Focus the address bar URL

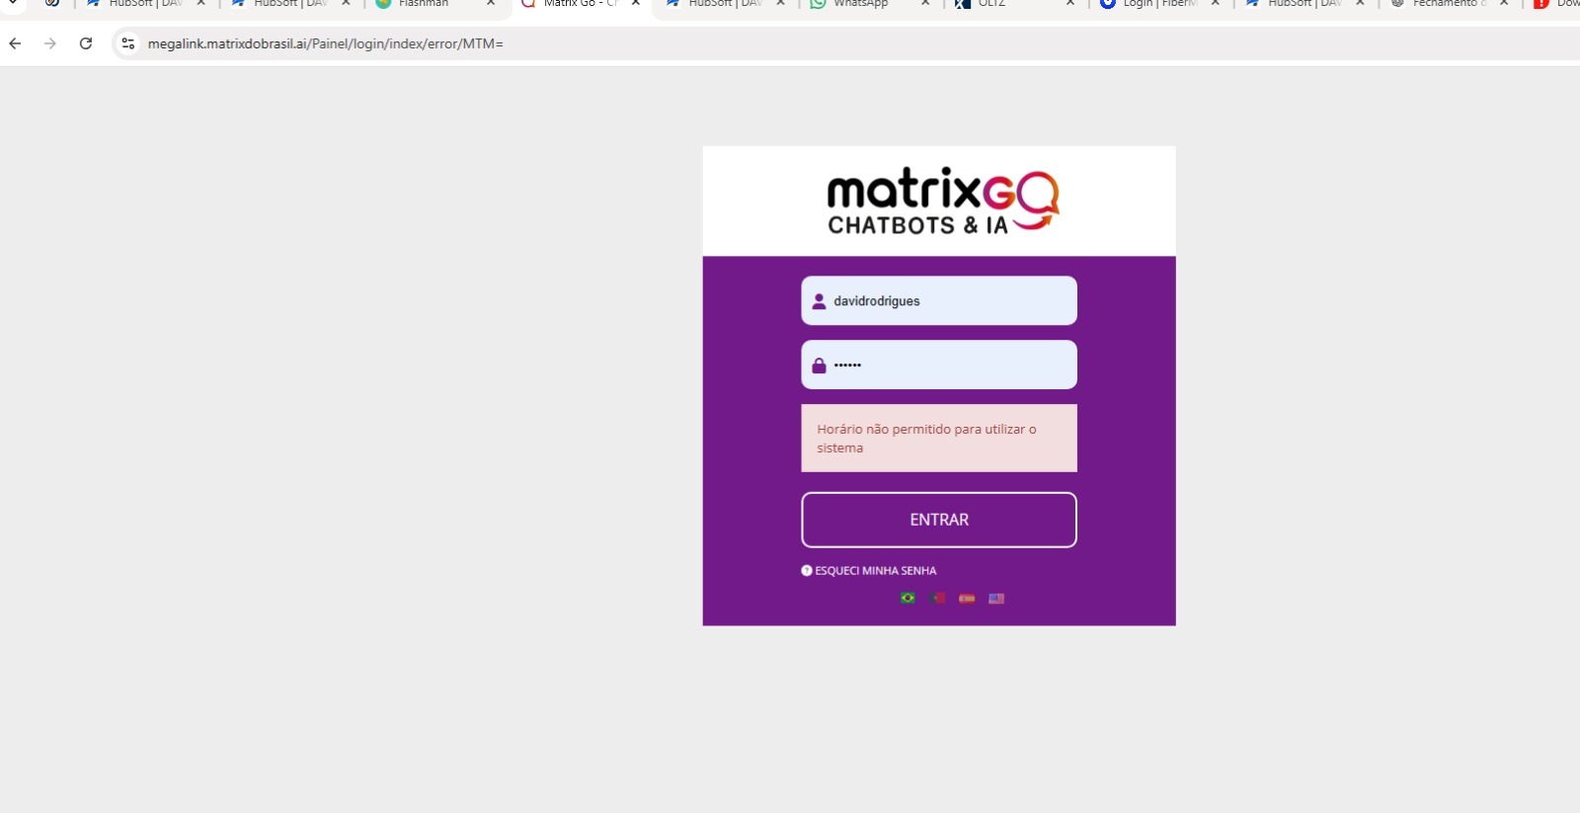click(326, 43)
